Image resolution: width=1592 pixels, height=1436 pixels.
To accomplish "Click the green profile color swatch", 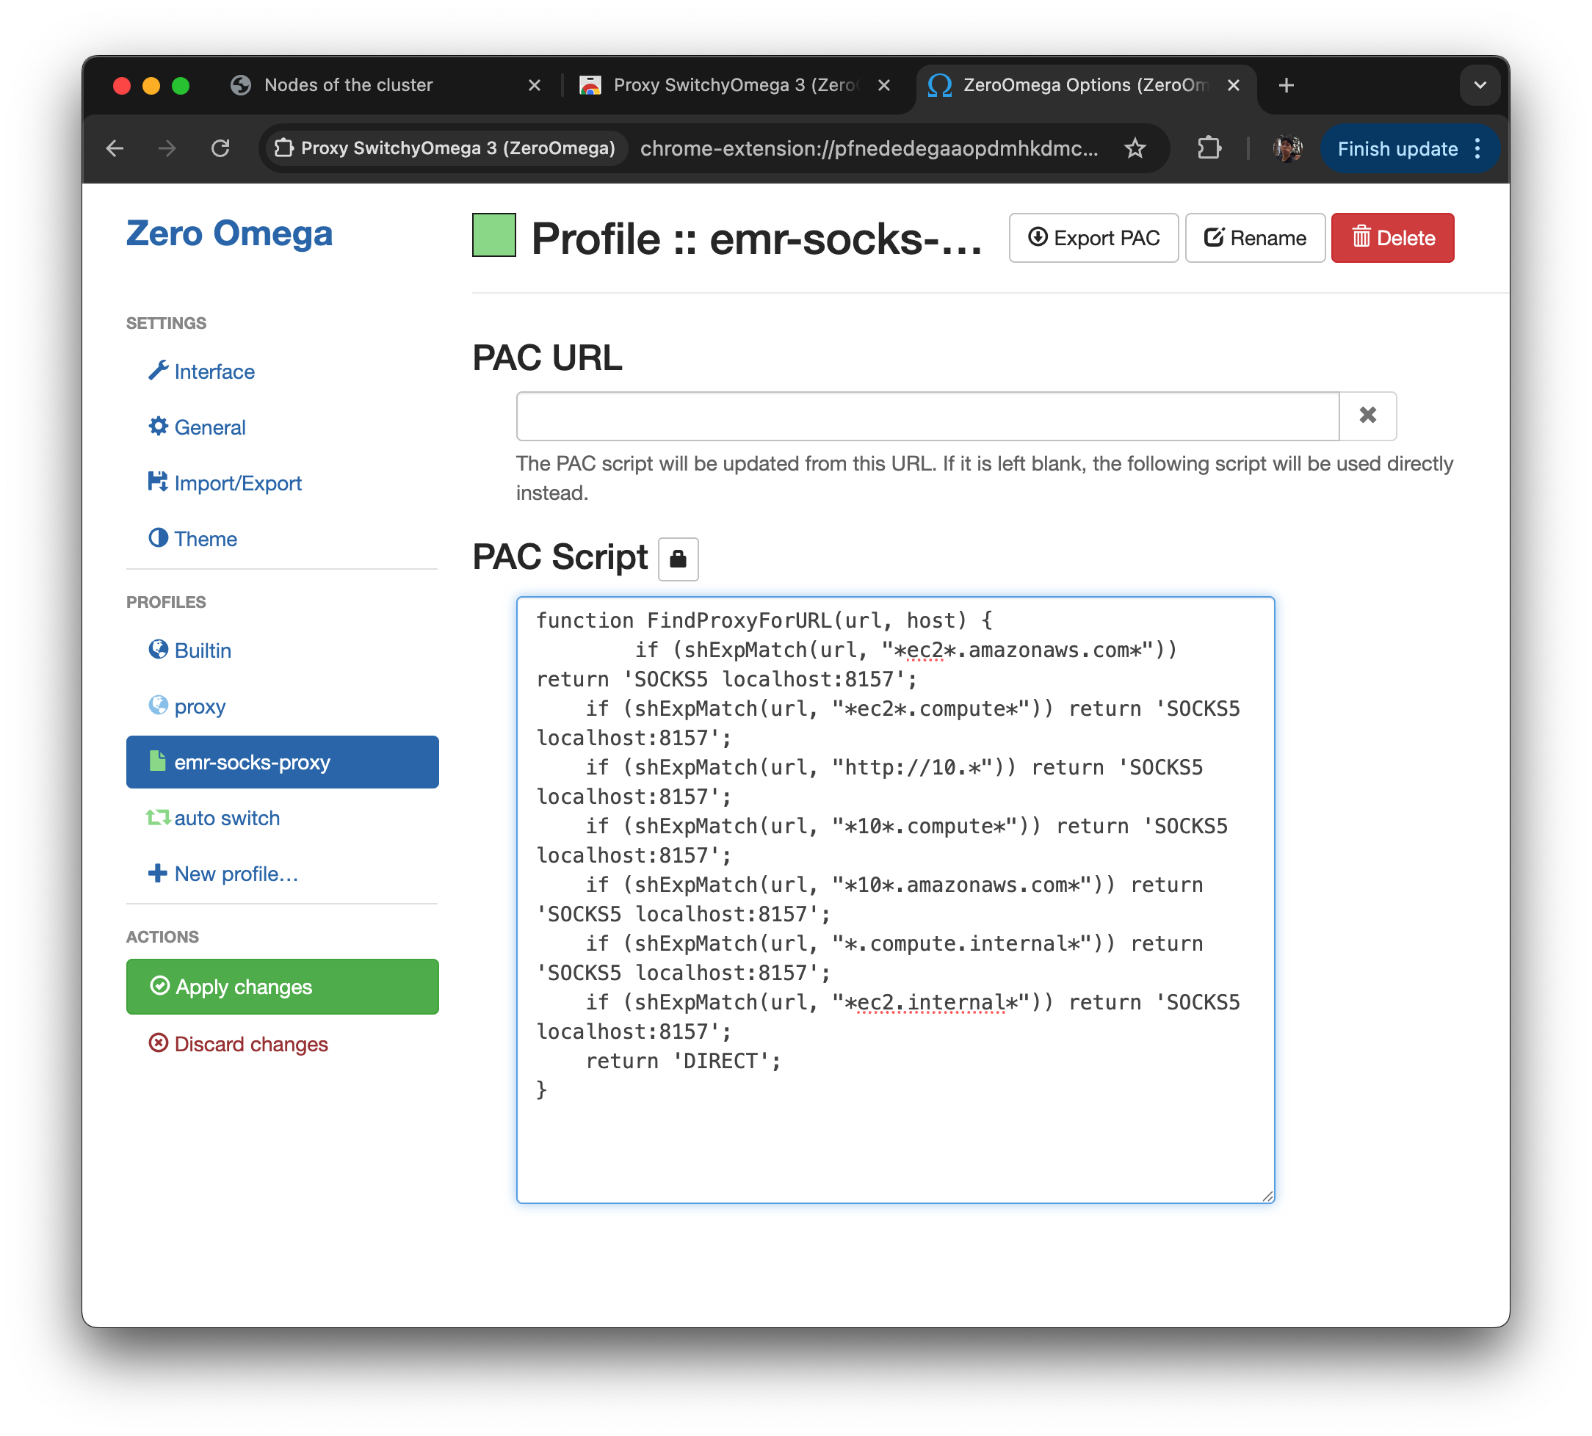I will tap(493, 236).
